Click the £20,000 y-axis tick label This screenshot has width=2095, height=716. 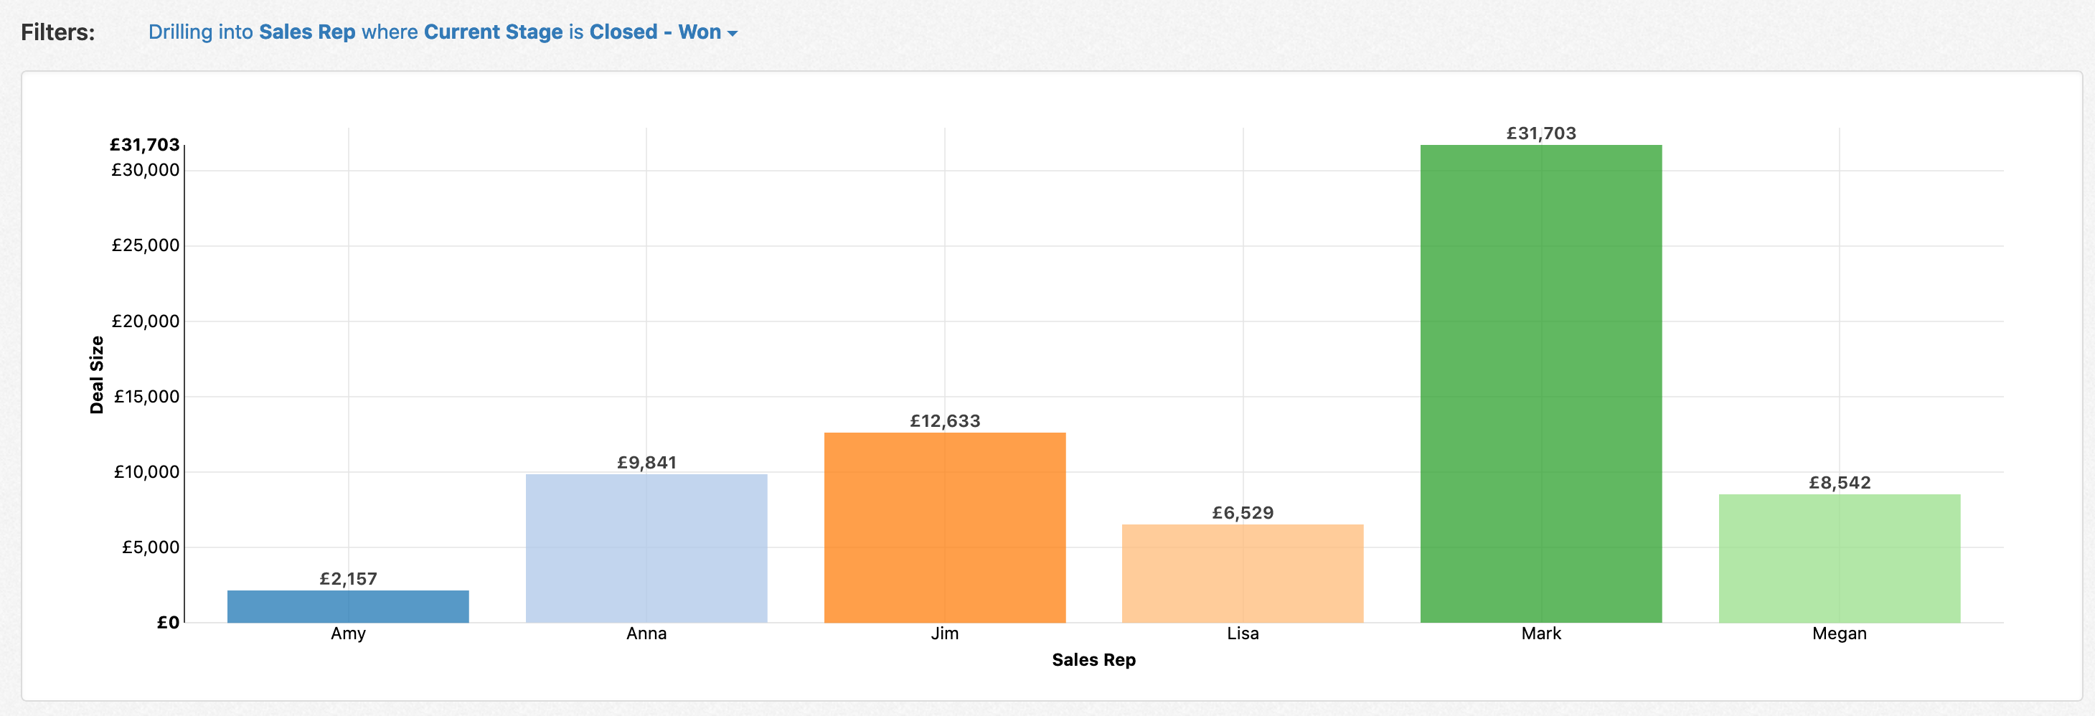[x=146, y=321]
